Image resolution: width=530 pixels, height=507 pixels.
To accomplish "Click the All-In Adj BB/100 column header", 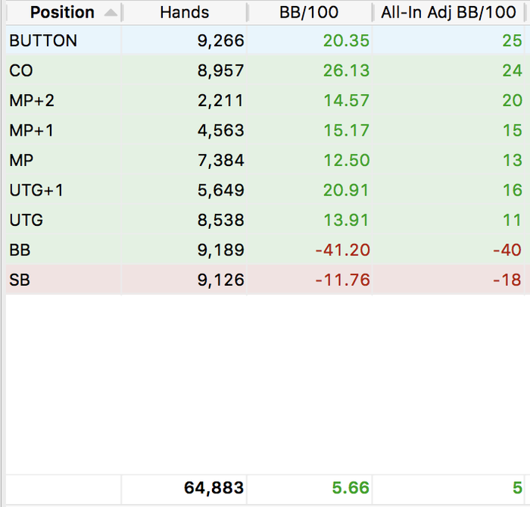I will 448,13.
